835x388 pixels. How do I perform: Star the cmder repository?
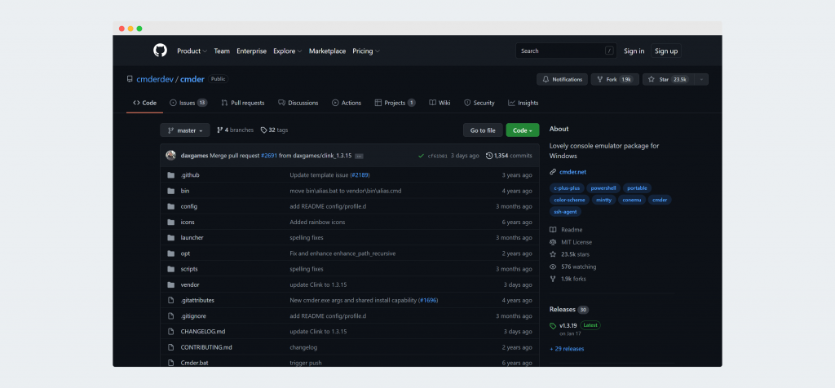click(669, 79)
